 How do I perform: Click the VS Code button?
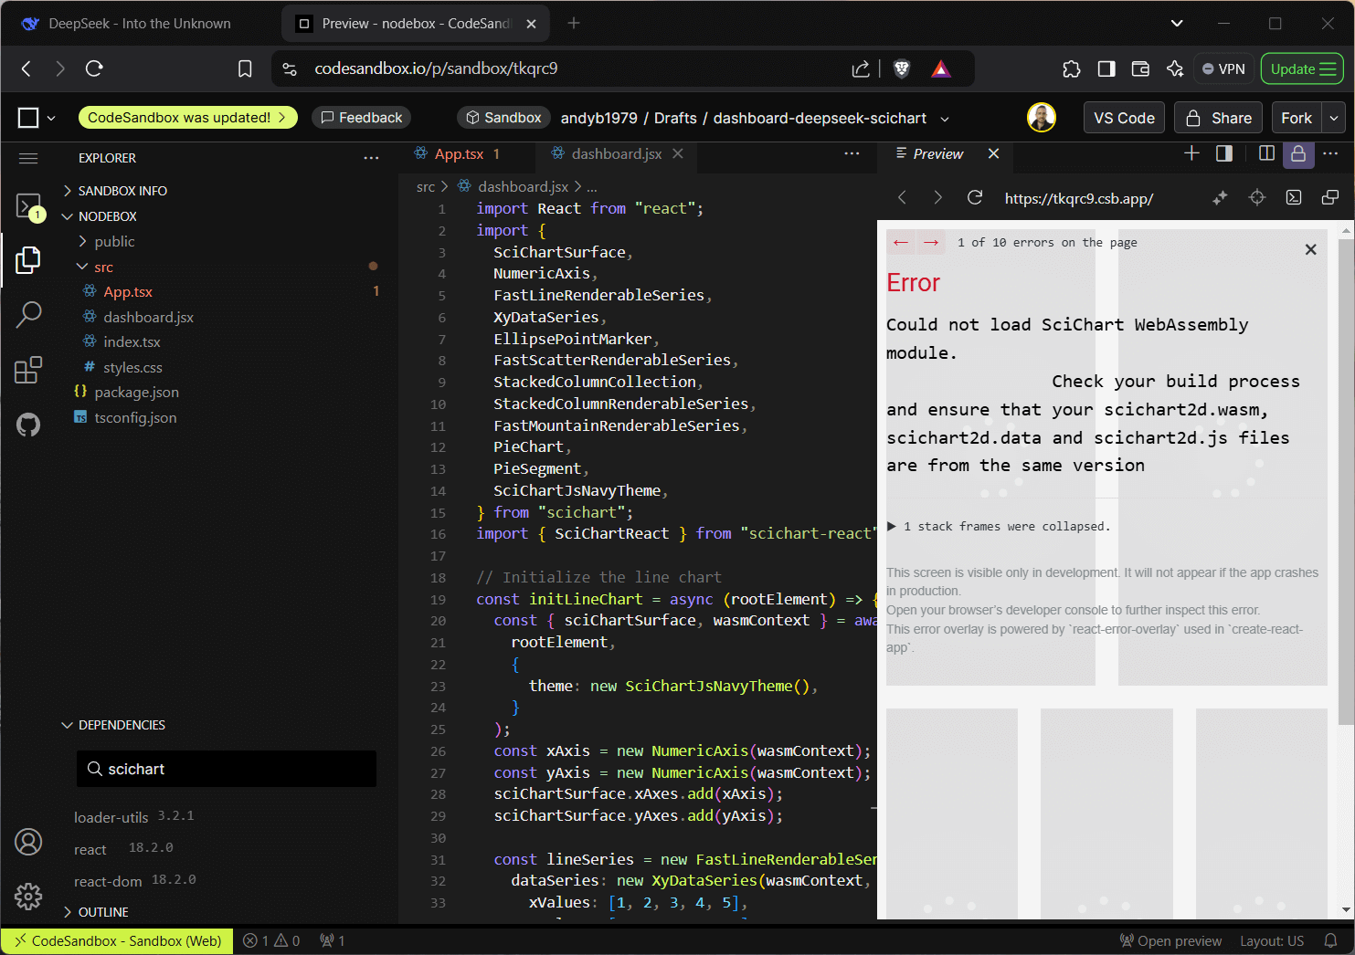tap(1124, 118)
